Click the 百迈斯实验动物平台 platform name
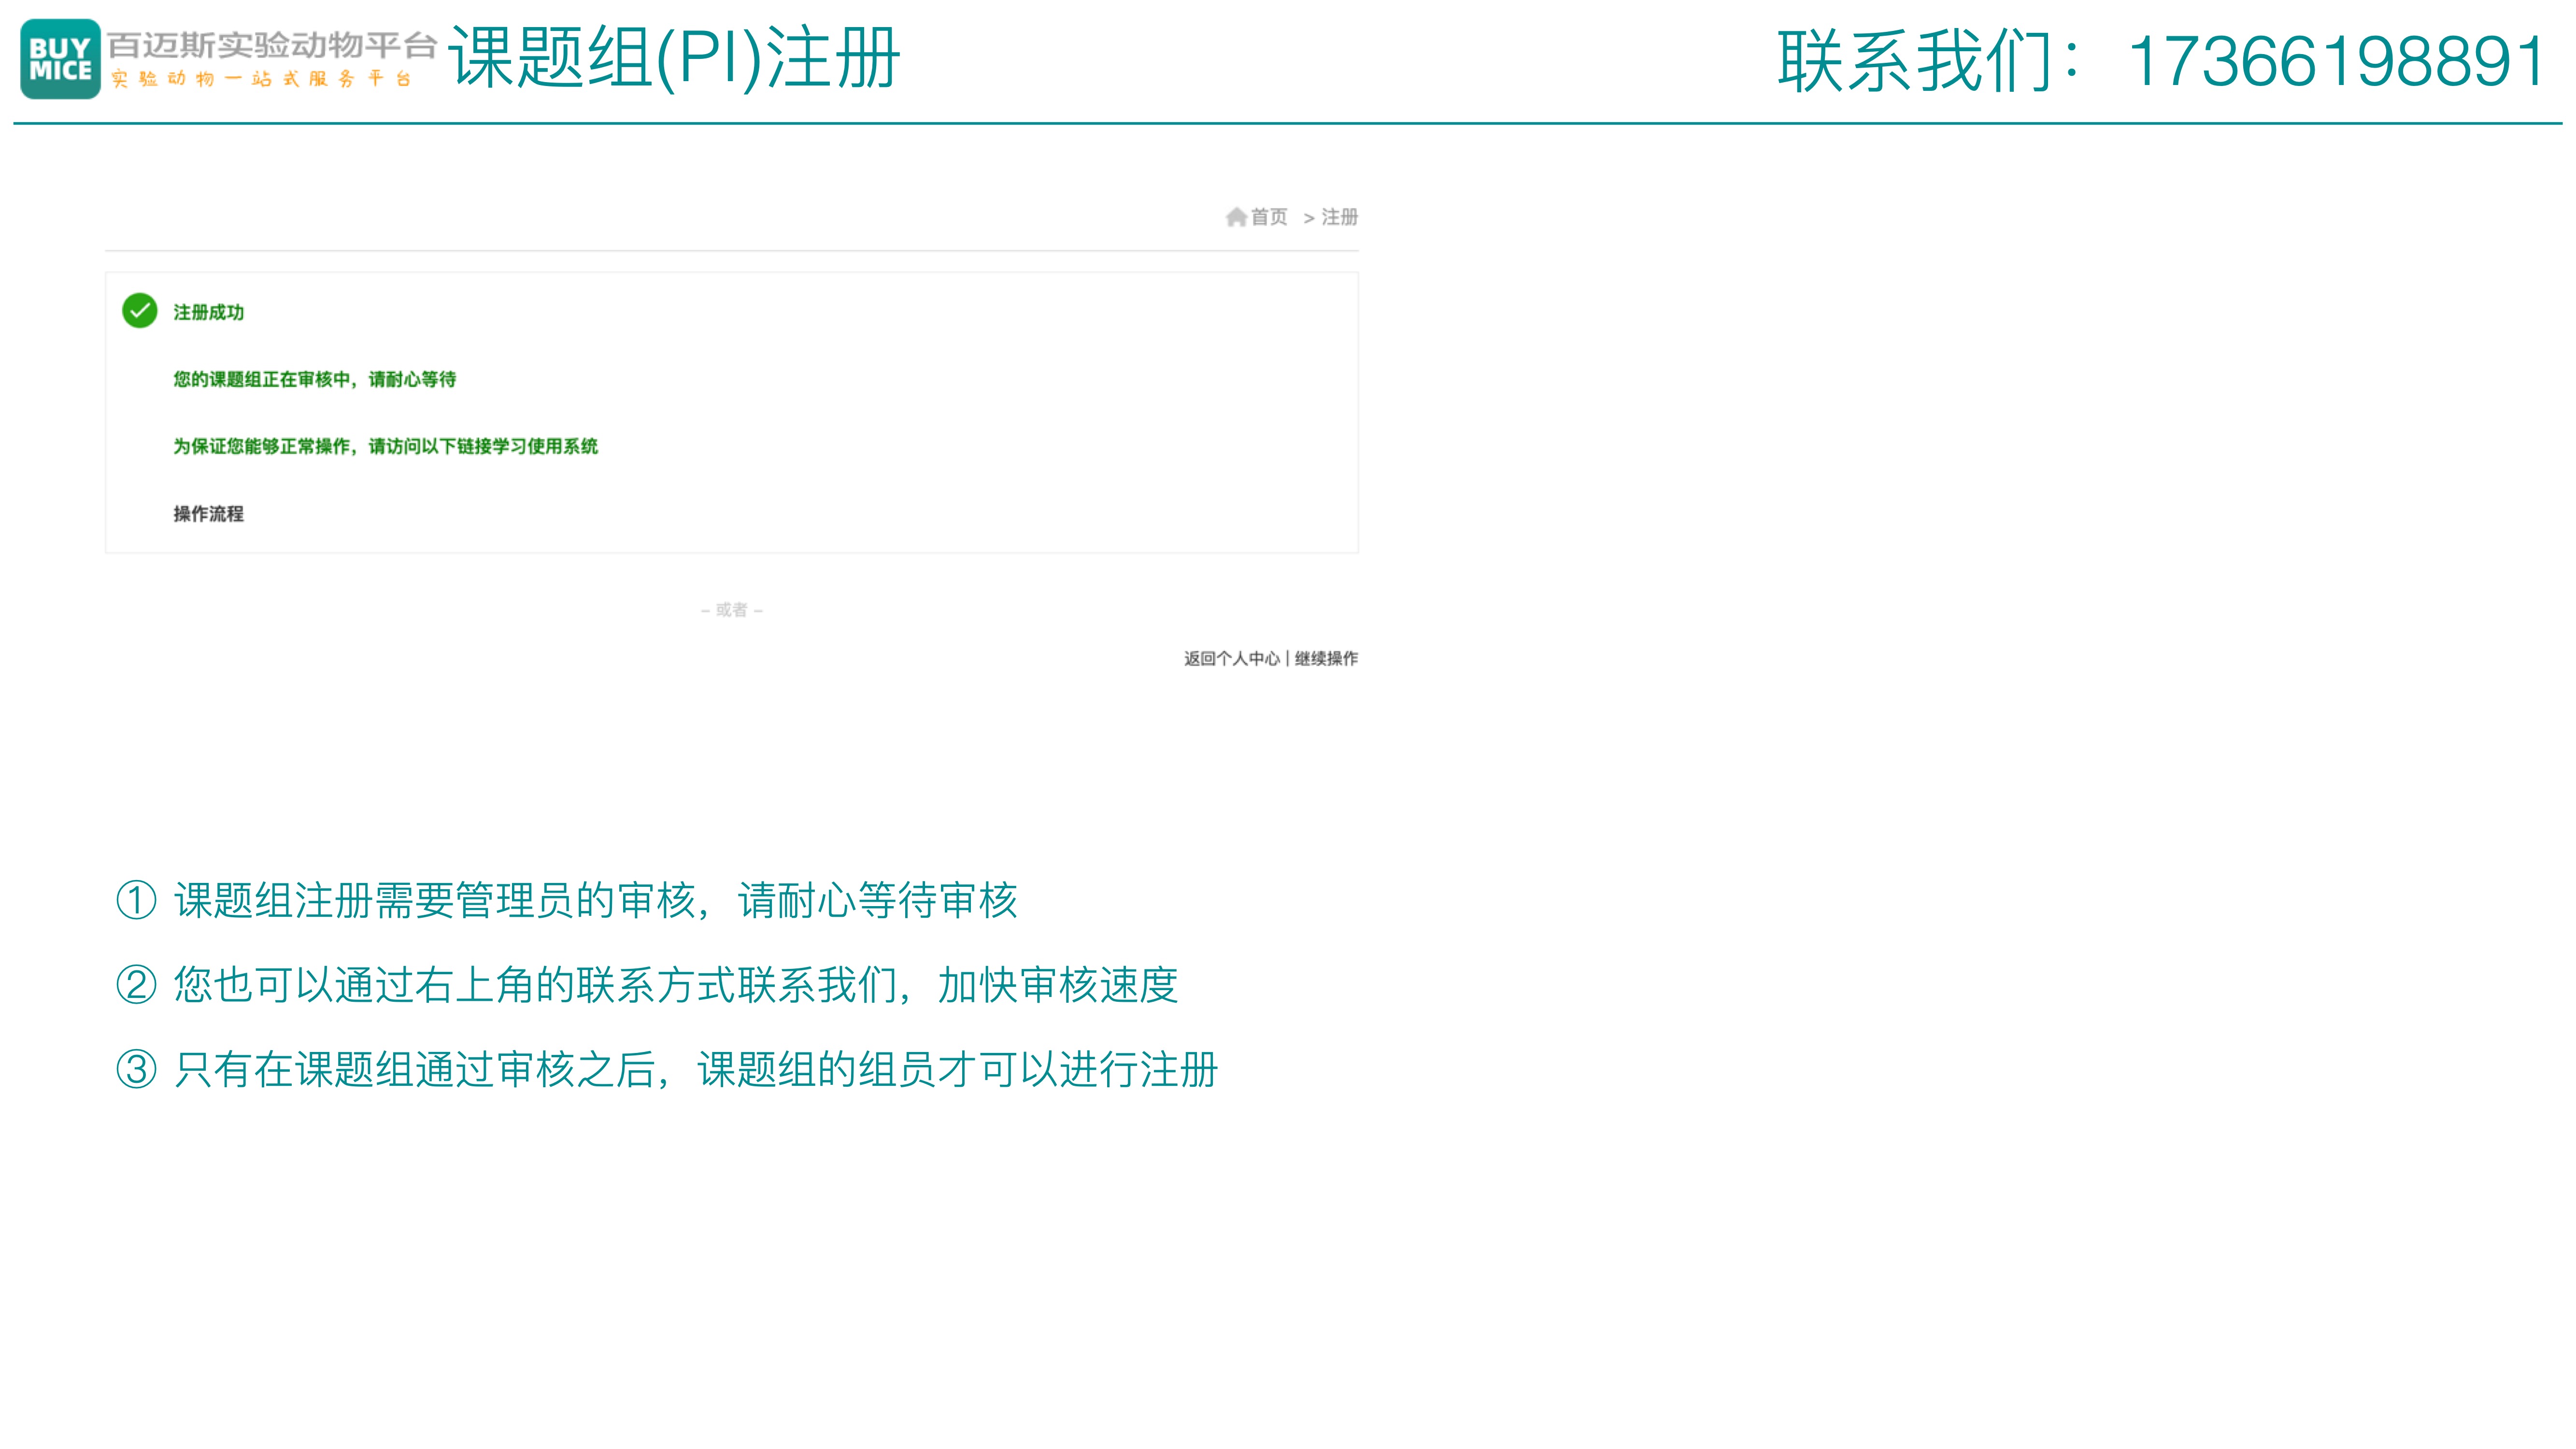The width and height of the screenshot is (2576, 1449). 272,45
